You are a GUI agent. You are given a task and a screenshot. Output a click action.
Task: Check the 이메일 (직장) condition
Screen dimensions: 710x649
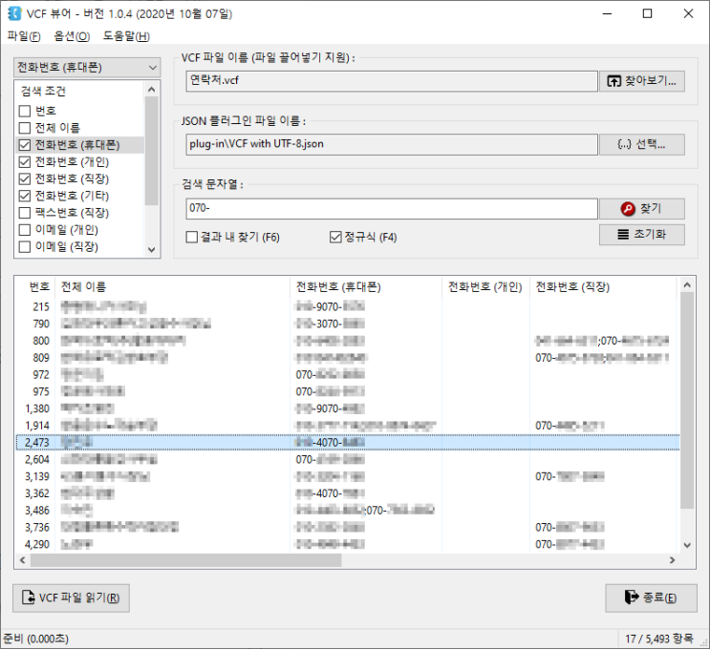coord(25,246)
